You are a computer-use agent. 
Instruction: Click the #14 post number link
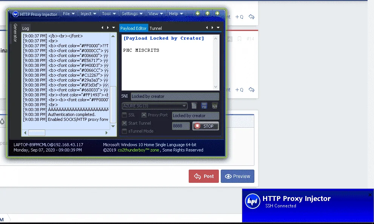[x=250, y=39]
